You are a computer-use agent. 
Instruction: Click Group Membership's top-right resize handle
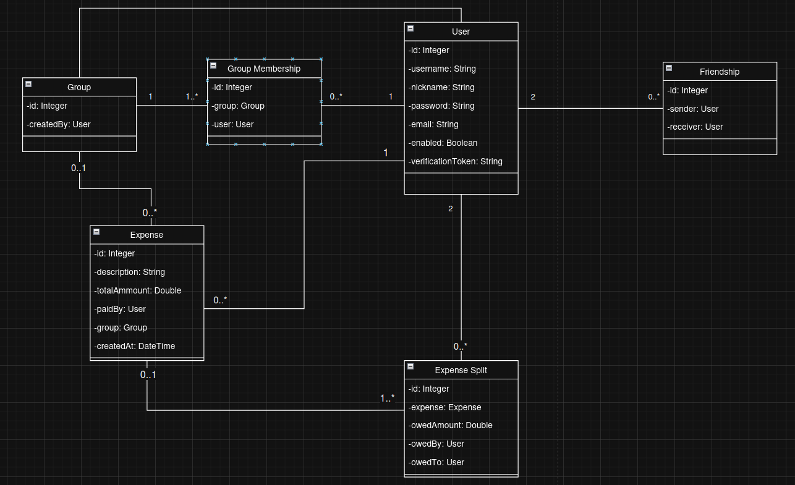(321, 59)
